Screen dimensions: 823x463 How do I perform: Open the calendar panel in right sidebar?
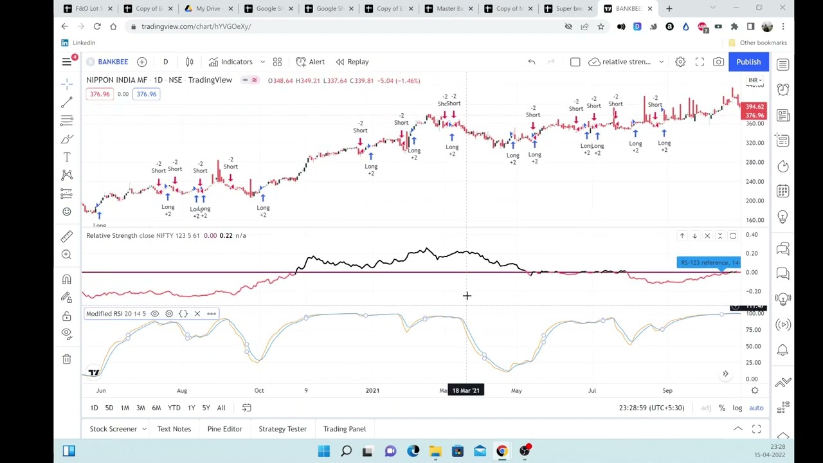[782, 191]
